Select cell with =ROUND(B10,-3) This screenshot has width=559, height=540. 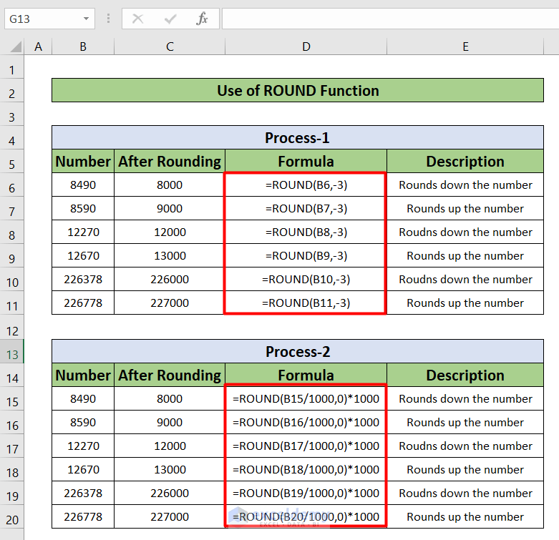point(306,279)
